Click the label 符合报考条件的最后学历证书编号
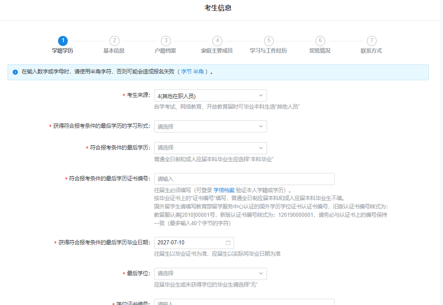 click(x=109, y=178)
